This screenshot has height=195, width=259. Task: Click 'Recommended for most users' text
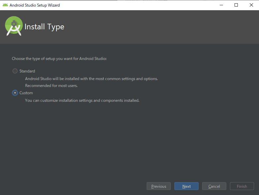click(51, 86)
